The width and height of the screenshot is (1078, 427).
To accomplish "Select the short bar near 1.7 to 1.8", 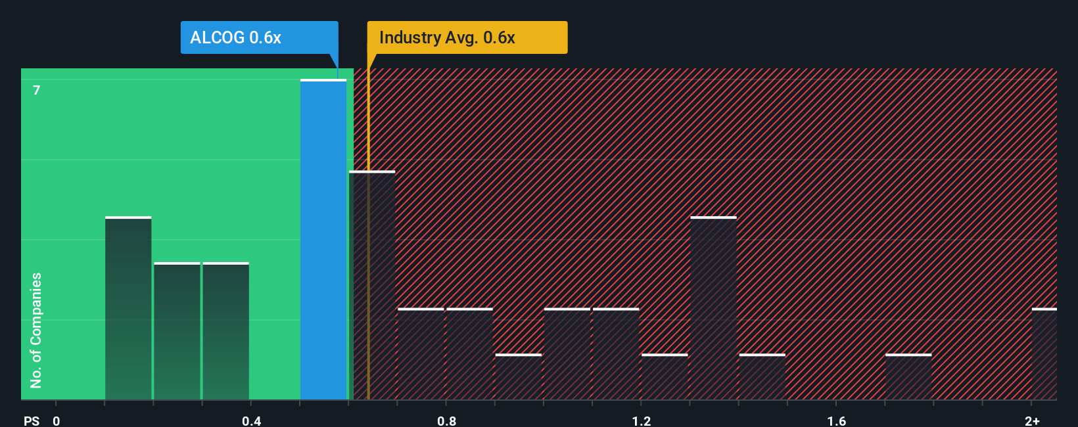I will click(x=908, y=377).
